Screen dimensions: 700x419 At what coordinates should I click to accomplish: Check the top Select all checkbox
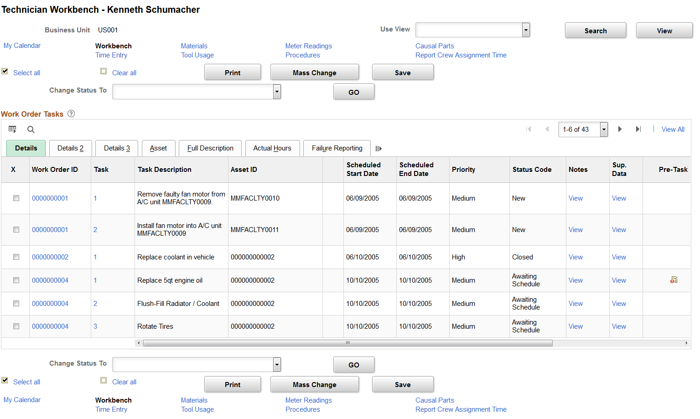(x=5, y=71)
